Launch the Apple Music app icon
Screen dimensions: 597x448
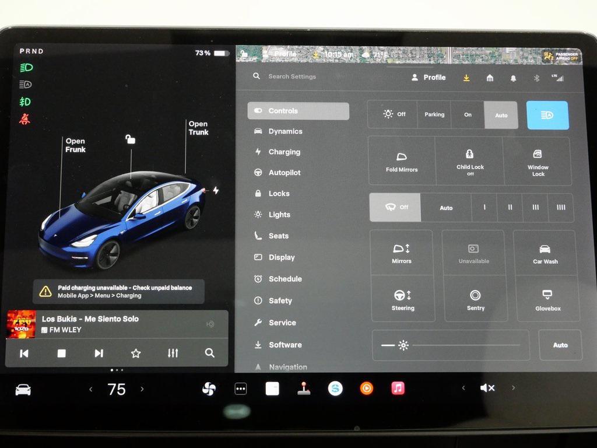[398, 388]
